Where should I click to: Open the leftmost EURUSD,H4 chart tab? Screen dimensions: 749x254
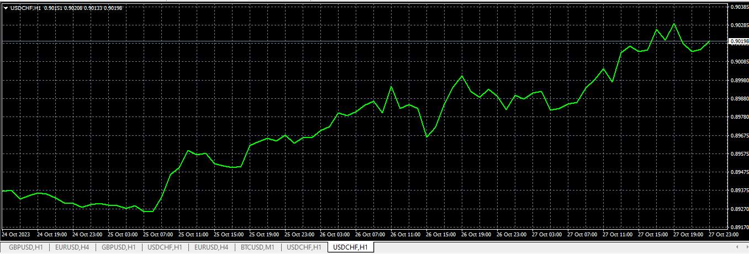coord(72,247)
